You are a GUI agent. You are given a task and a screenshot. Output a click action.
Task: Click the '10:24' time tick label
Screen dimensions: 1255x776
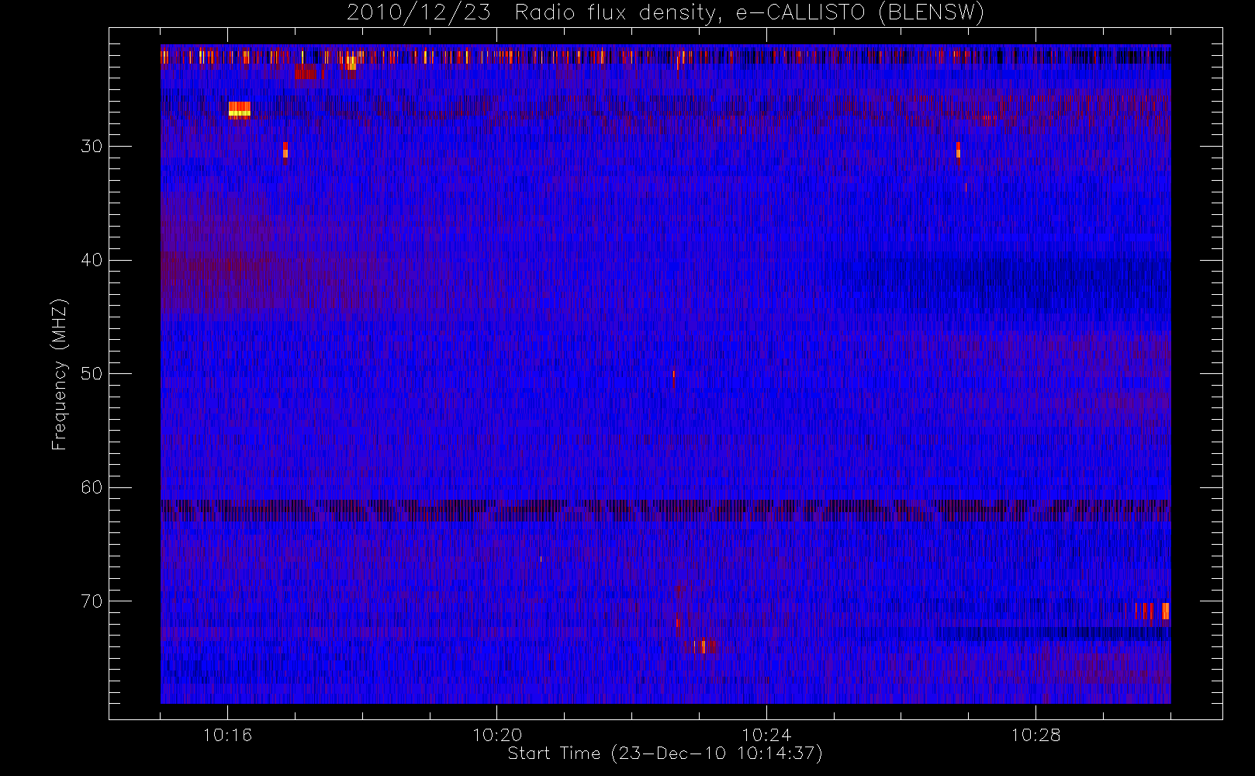point(766,735)
